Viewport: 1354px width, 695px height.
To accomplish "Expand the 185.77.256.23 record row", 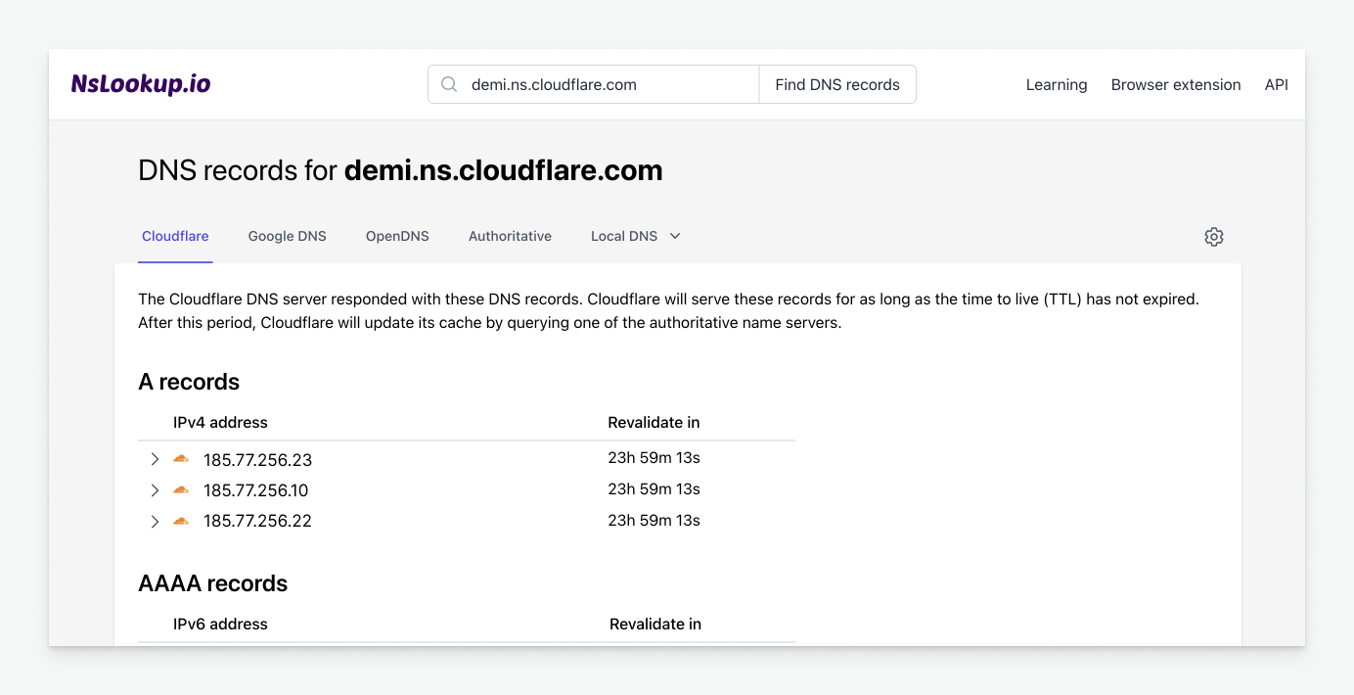I will tap(155, 459).
